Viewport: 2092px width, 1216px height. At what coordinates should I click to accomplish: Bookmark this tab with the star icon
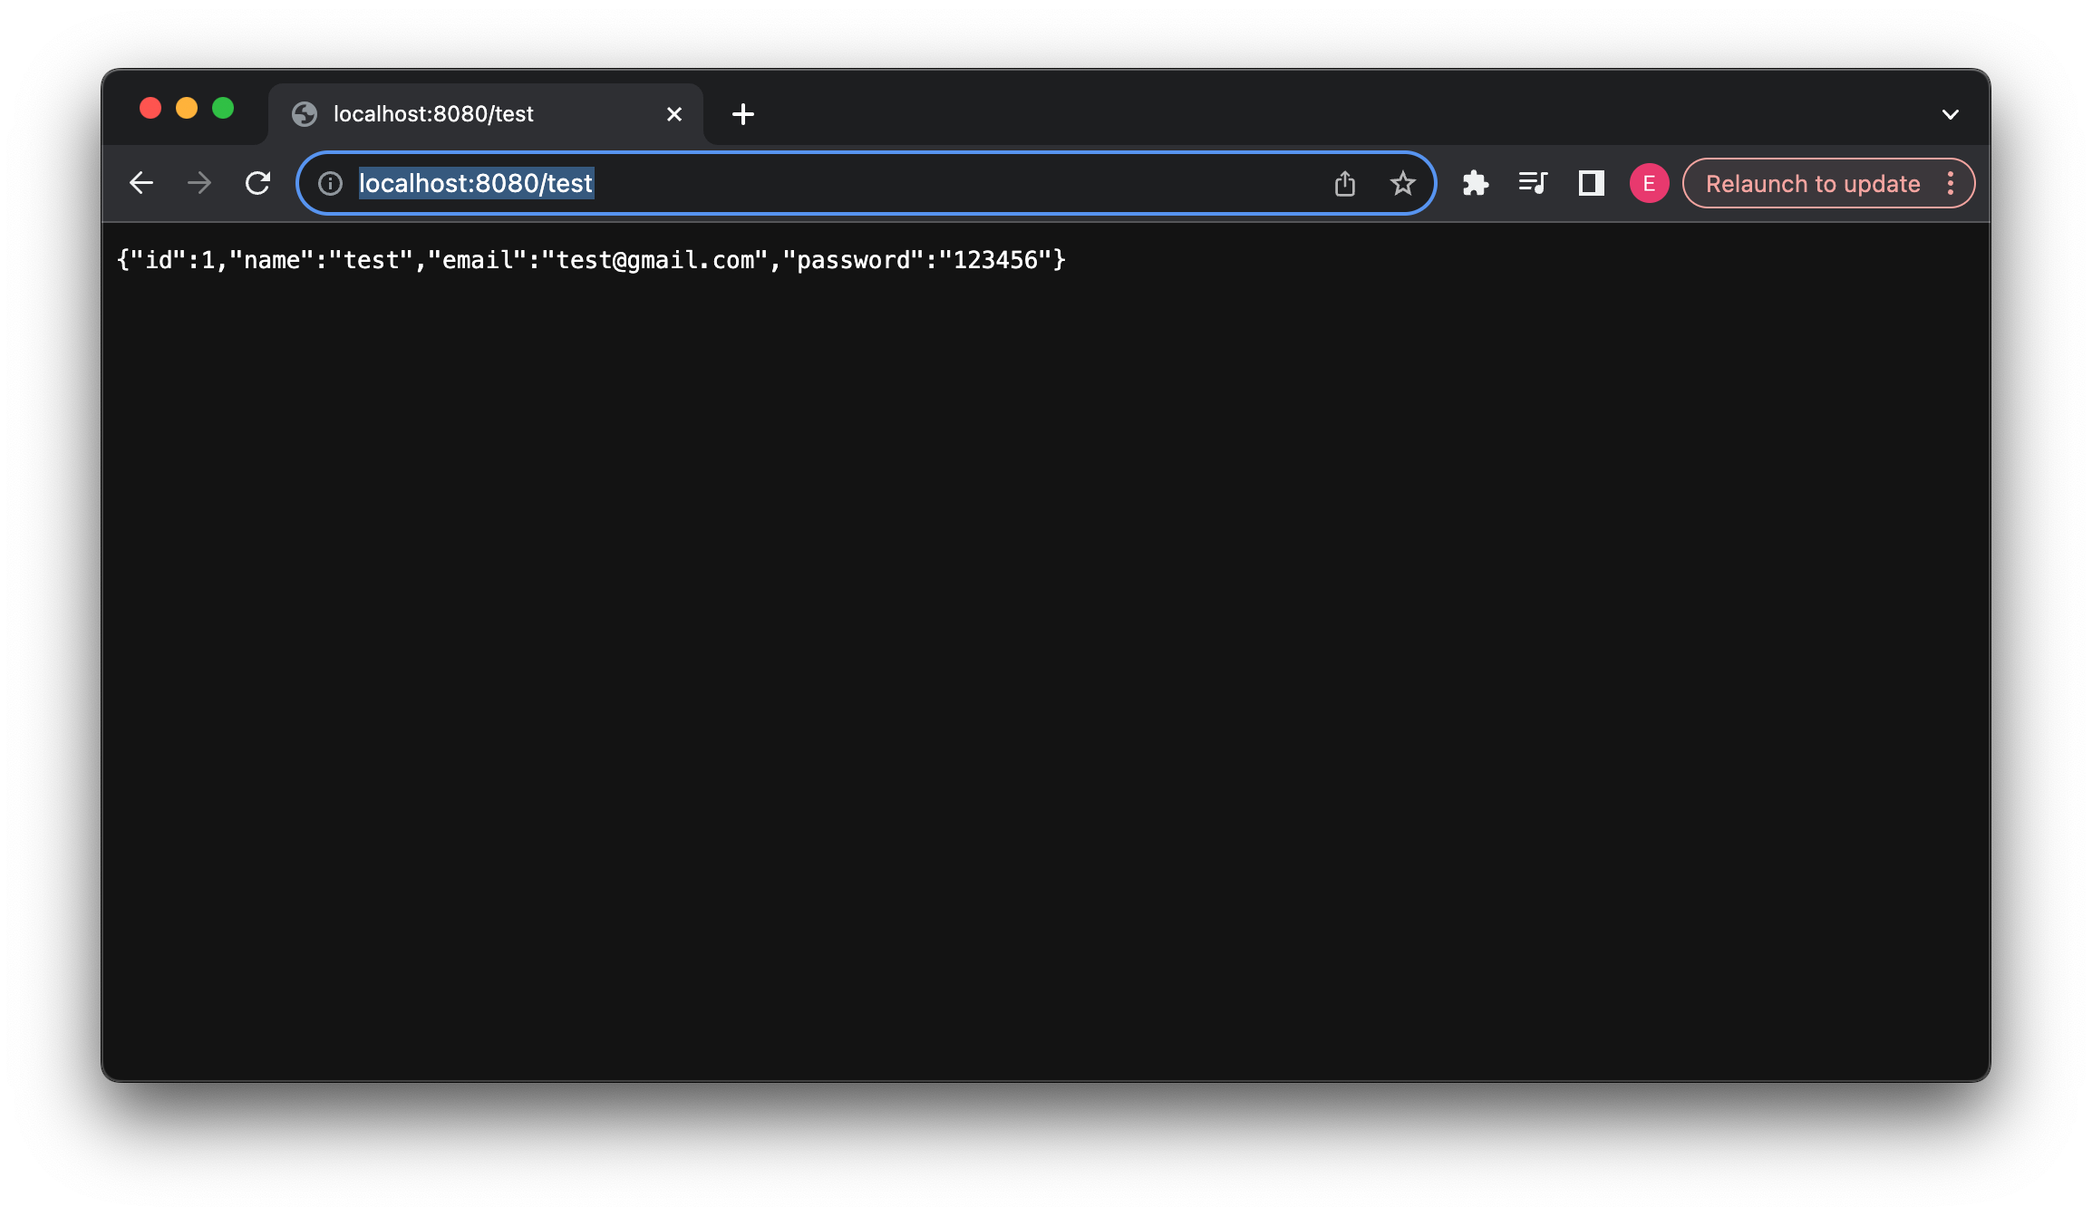click(1403, 184)
